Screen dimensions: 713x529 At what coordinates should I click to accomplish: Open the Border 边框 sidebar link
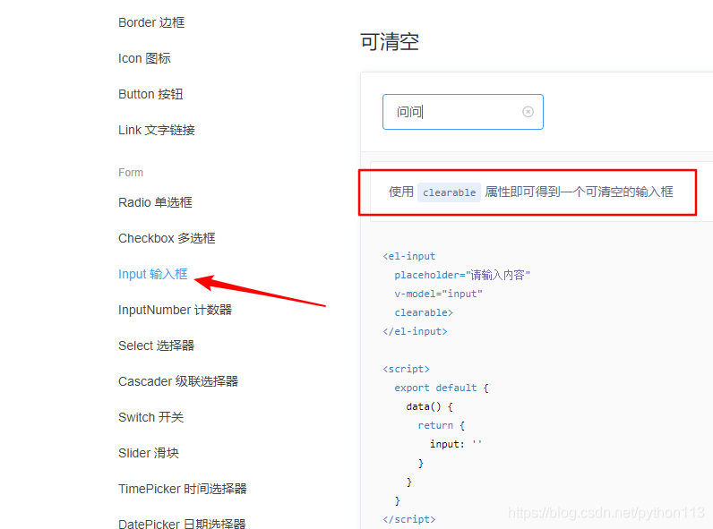coord(151,22)
